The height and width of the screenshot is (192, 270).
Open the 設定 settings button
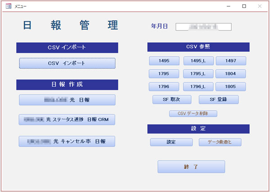171,142
